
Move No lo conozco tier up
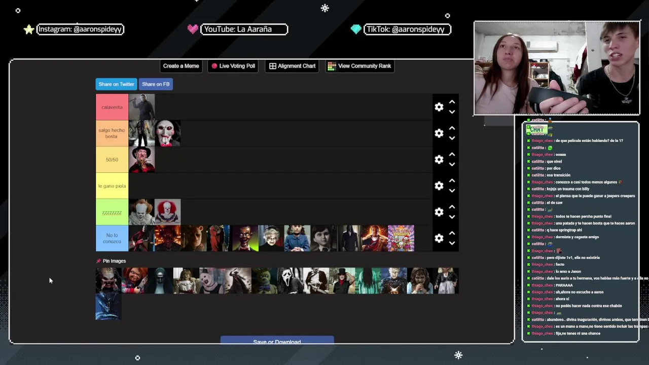452,233
